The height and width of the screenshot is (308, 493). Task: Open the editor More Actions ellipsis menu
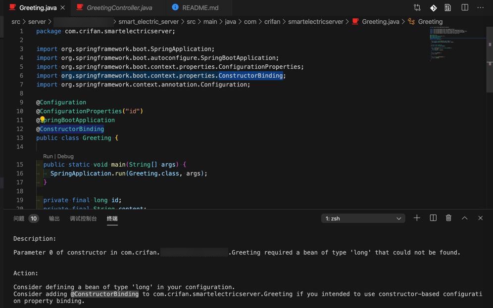click(480, 8)
